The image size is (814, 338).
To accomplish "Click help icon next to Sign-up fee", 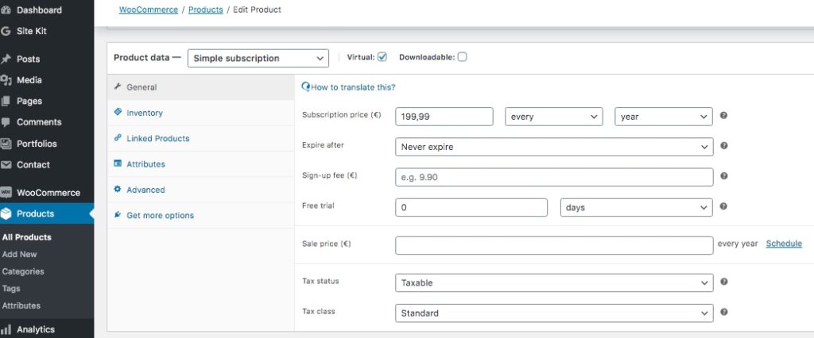I will tap(723, 175).
